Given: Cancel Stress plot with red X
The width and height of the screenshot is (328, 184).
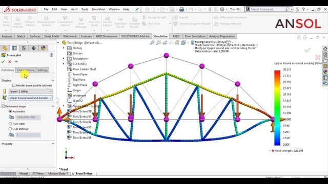Looking at the screenshot, I should point(10,61).
